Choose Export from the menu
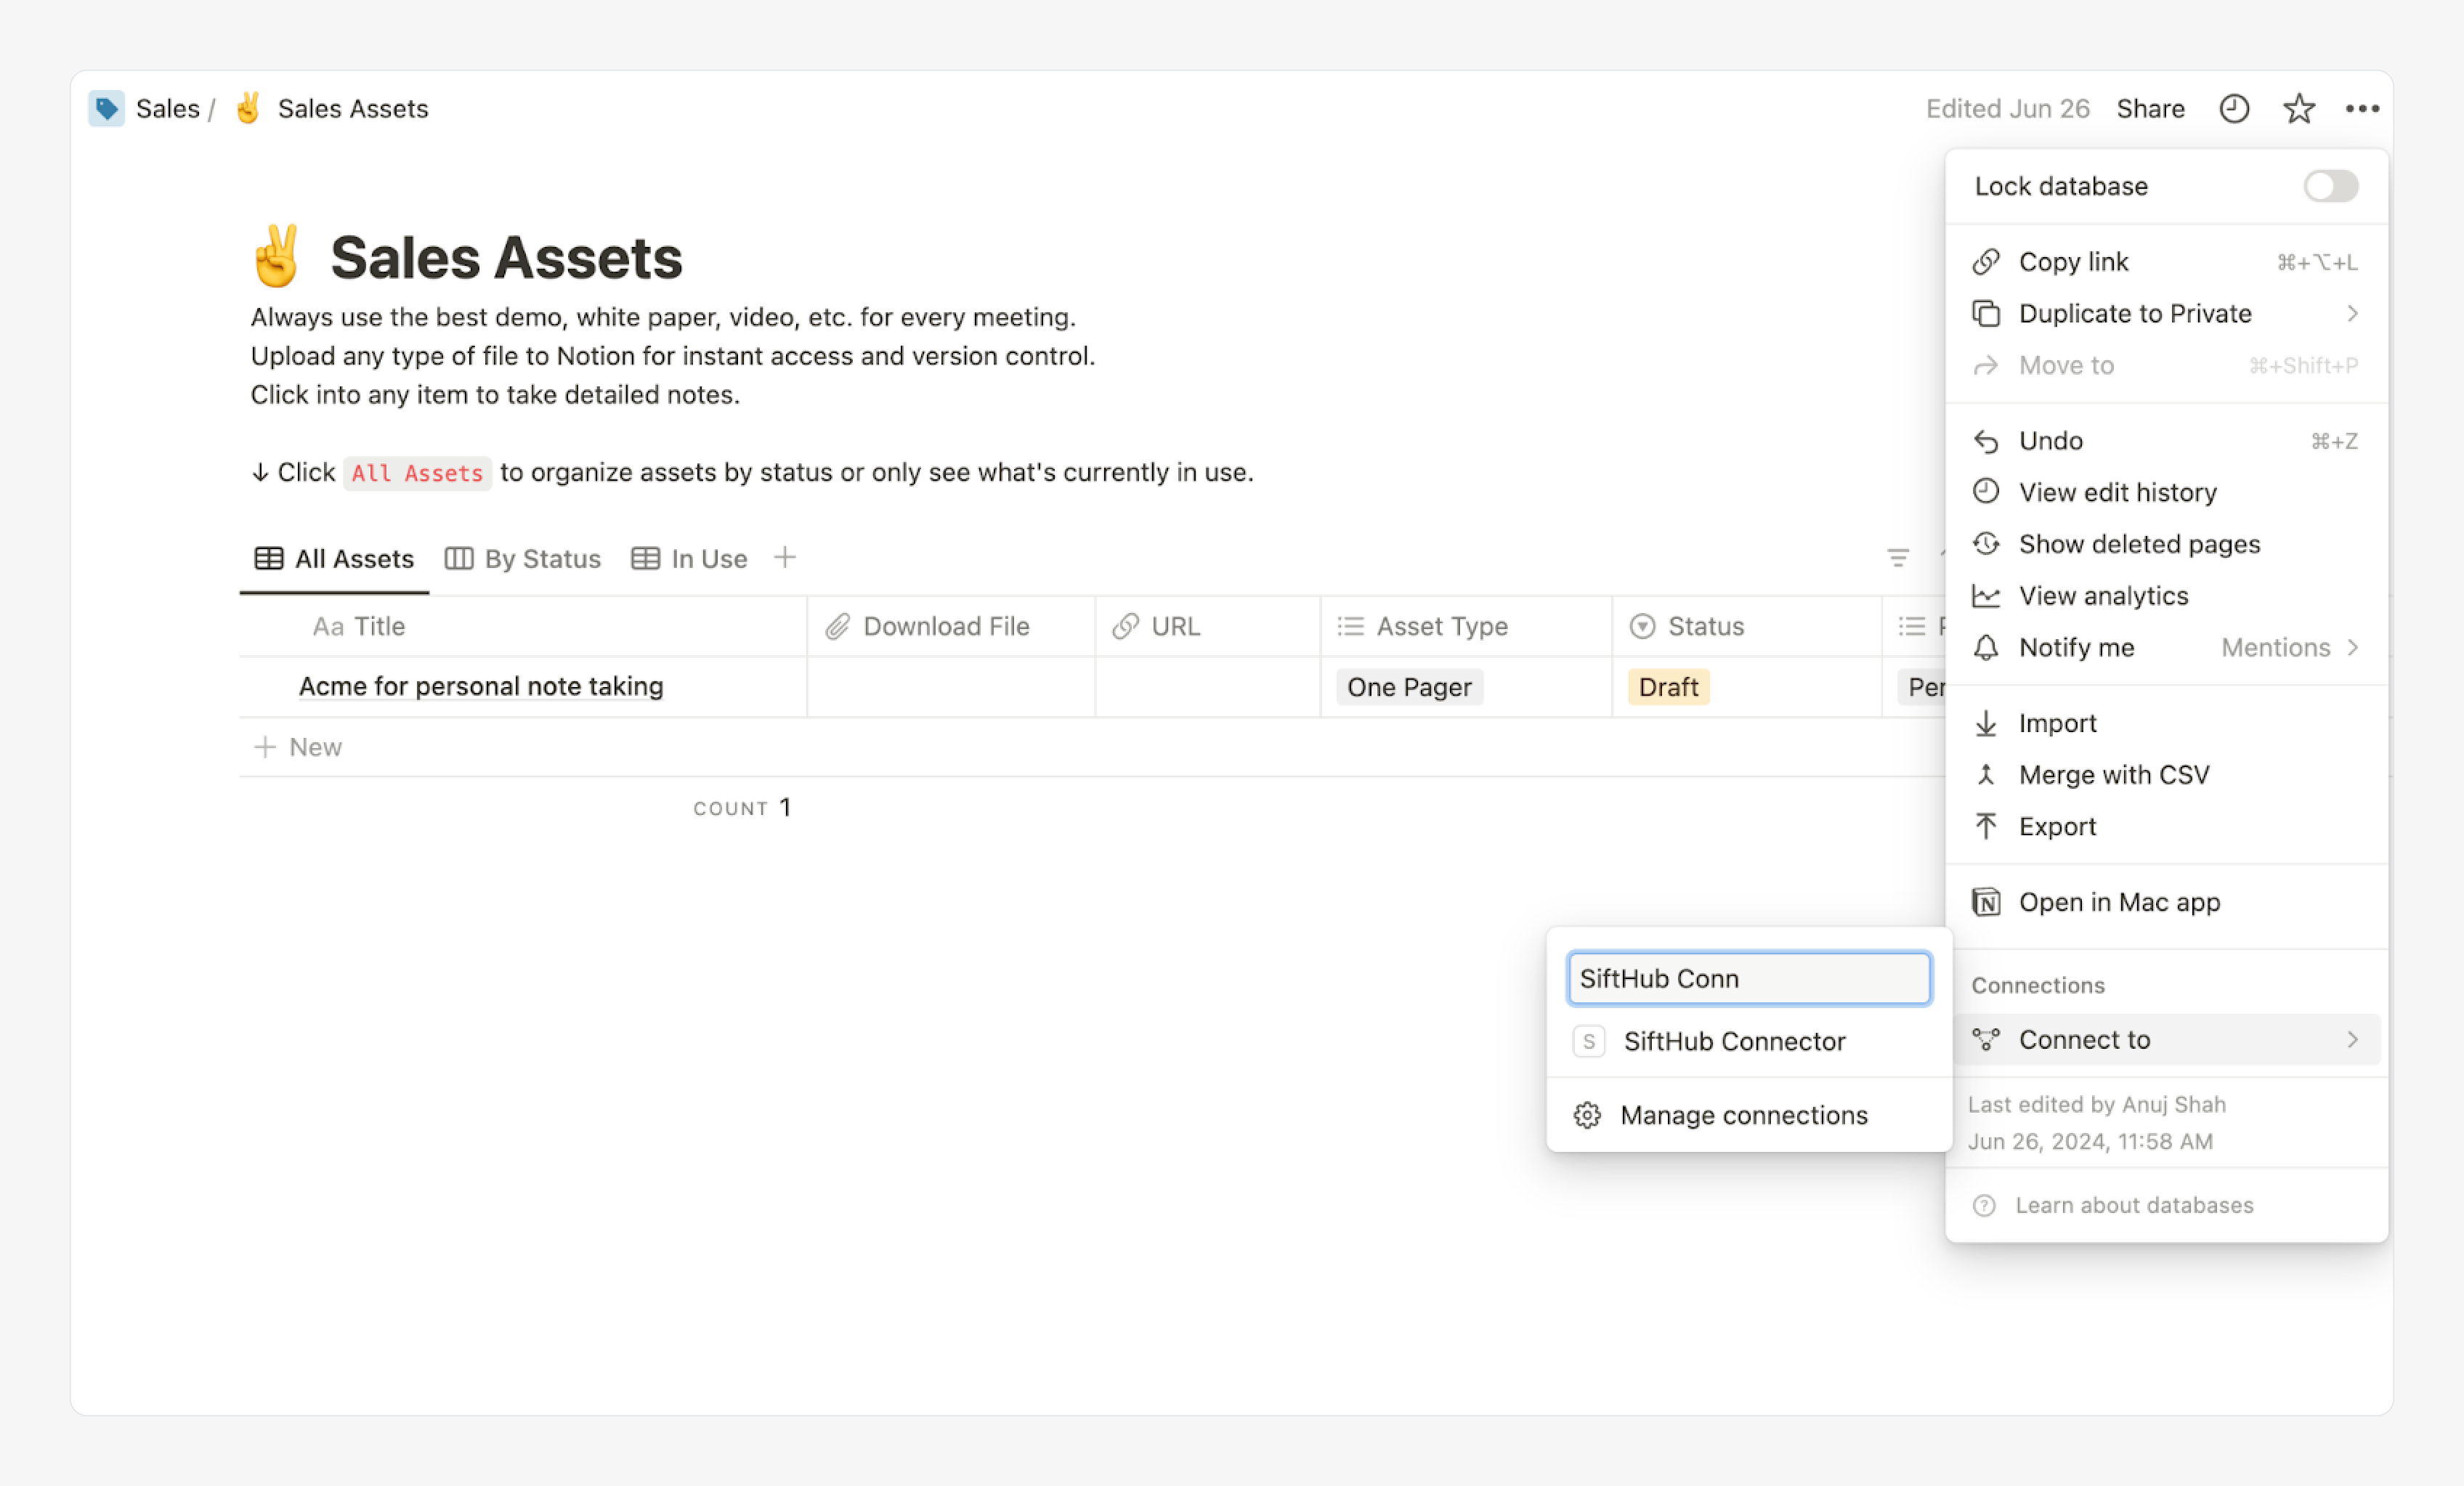 2057,826
